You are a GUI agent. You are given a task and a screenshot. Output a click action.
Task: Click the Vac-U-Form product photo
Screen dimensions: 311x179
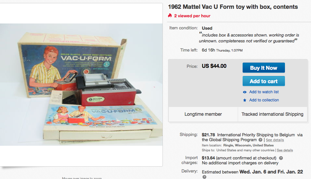tap(81, 85)
